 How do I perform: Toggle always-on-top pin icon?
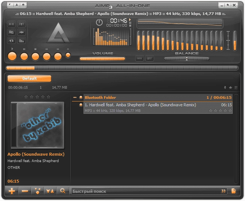[x=228, y=5]
